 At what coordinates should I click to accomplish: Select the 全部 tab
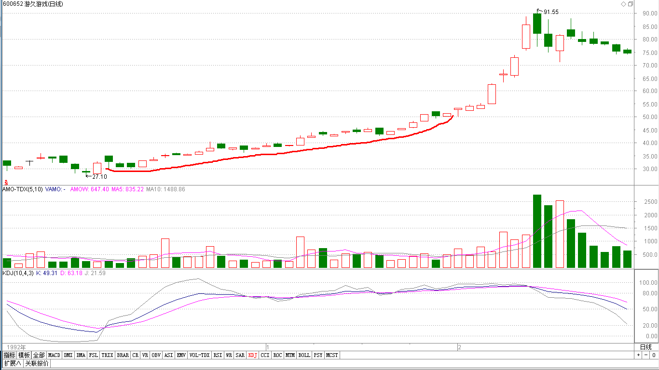click(39, 355)
